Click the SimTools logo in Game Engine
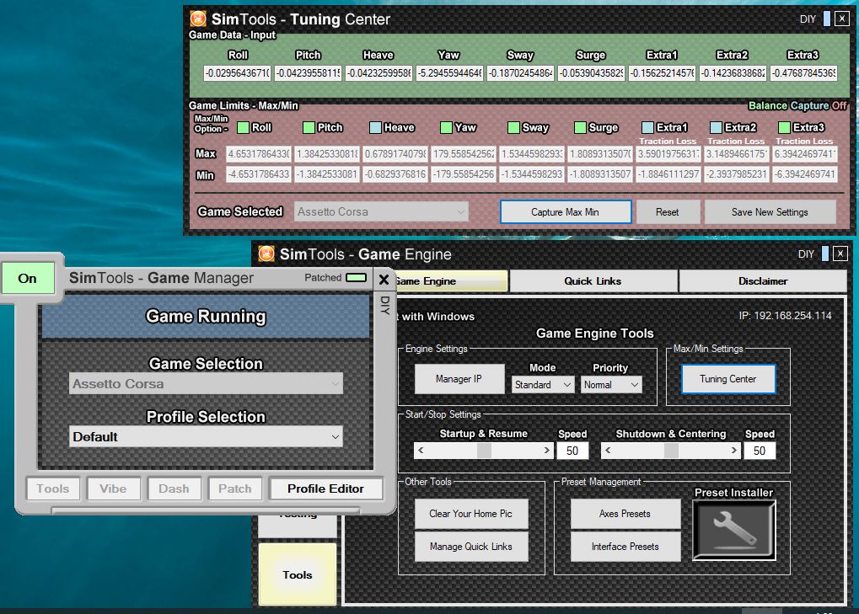Screen dimensions: 859x614 (266, 254)
